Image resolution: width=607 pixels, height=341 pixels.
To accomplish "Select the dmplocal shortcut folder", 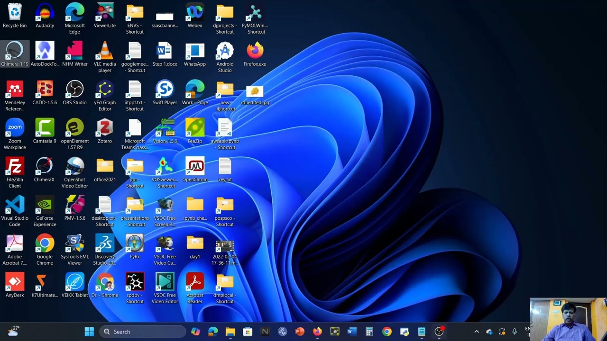I will [x=225, y=288].
